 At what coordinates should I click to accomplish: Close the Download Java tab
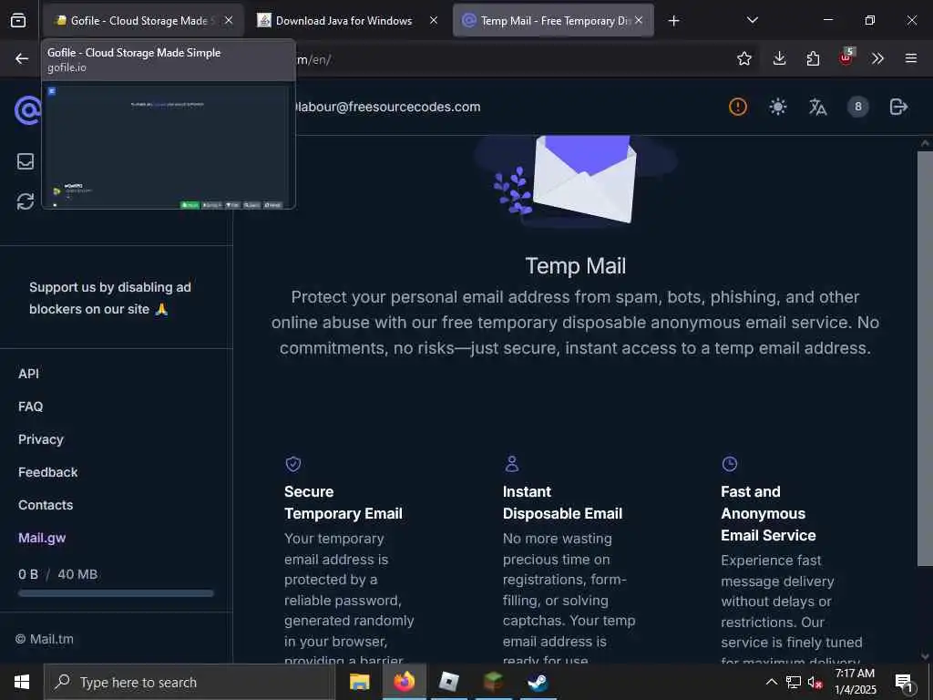point(434,20)
